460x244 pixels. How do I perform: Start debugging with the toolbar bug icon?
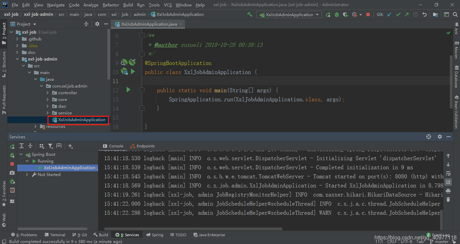pos(337,14)
